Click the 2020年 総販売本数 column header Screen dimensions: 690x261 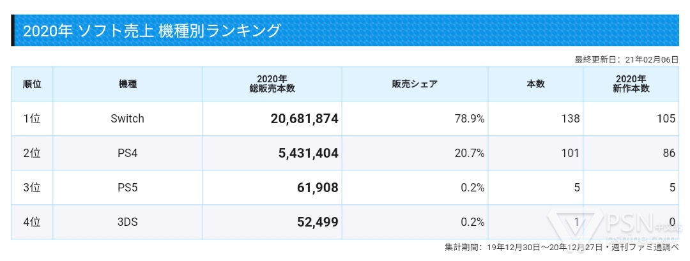point(272,84)
